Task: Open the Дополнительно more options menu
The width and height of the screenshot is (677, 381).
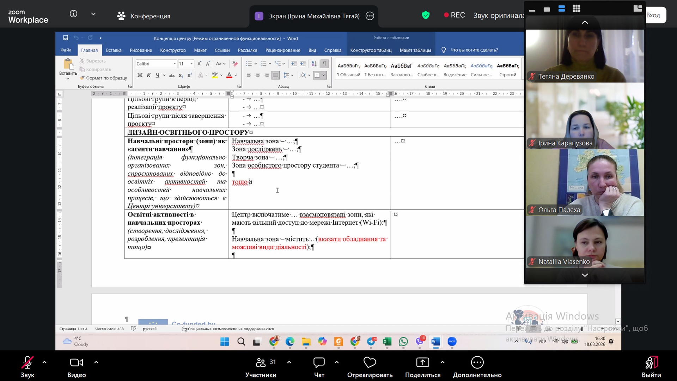Action: pos(477,363)
